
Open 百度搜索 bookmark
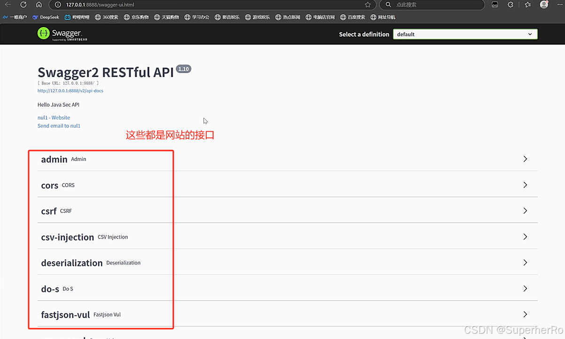[x=353, y=17]
